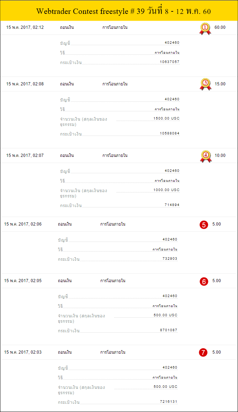The width and height of the screenshot is (238, 412).
Task: Click the yellow Webtrader Contest title banner
Action: tap(119, 11)
